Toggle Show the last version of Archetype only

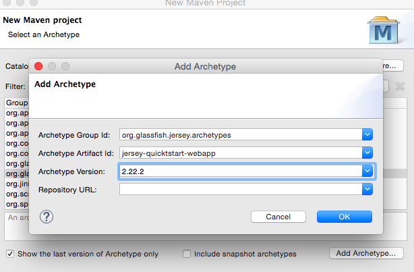[10, 254]
